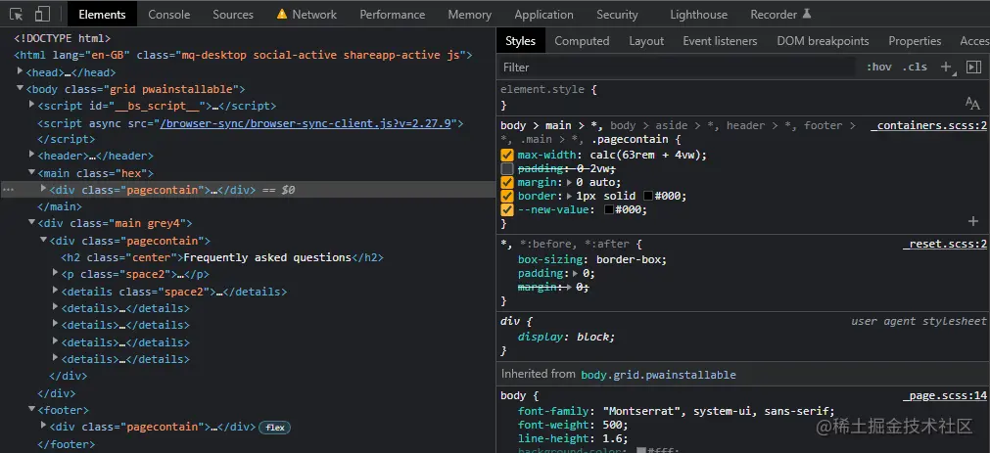
Task: Enable the struck-out padding property checkbox
Action: [x=507, y=168]
